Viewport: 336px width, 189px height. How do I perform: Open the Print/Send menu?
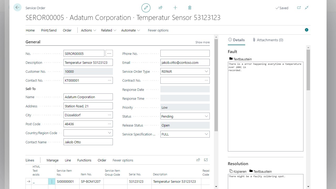[49, 30]
